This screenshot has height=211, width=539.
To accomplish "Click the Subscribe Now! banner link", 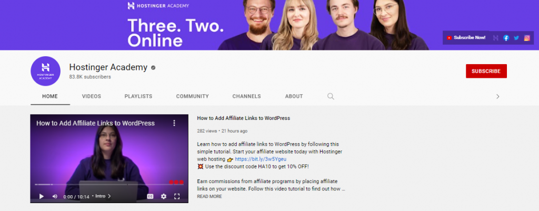I will [466, 37].
